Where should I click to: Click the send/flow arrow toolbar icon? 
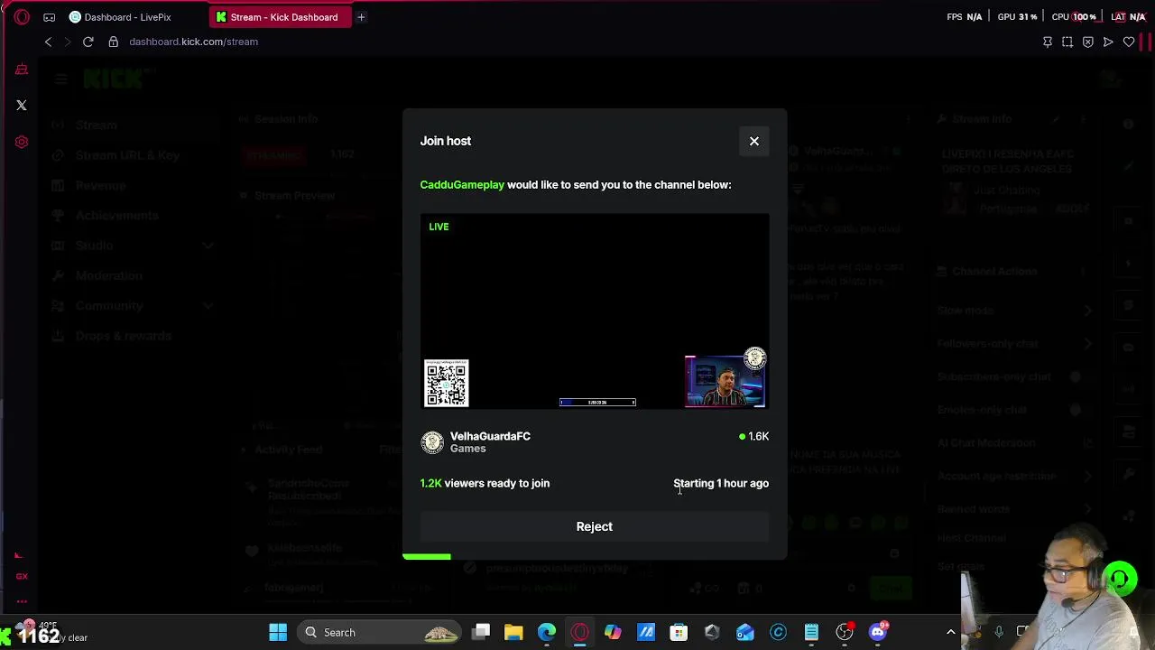(1108, 42)
